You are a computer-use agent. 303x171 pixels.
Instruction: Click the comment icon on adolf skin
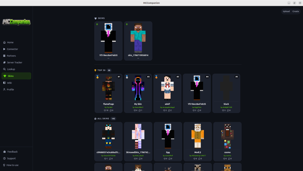[169, 110]
